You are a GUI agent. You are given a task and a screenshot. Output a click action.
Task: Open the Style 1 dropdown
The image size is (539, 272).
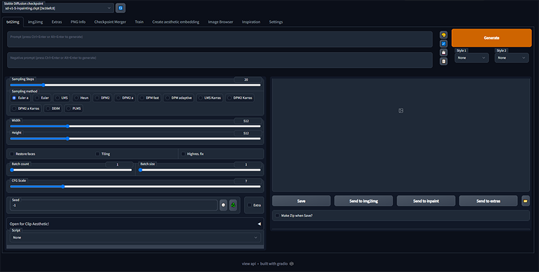point(471,58)
